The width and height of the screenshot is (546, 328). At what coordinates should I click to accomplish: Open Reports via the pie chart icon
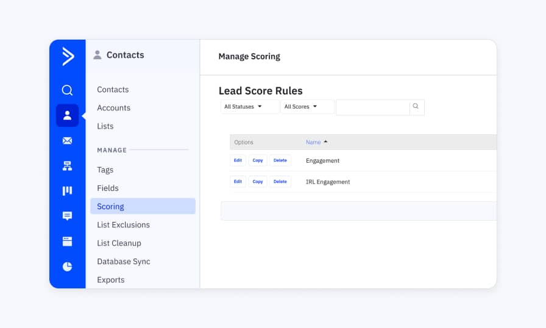coord(67,266)
